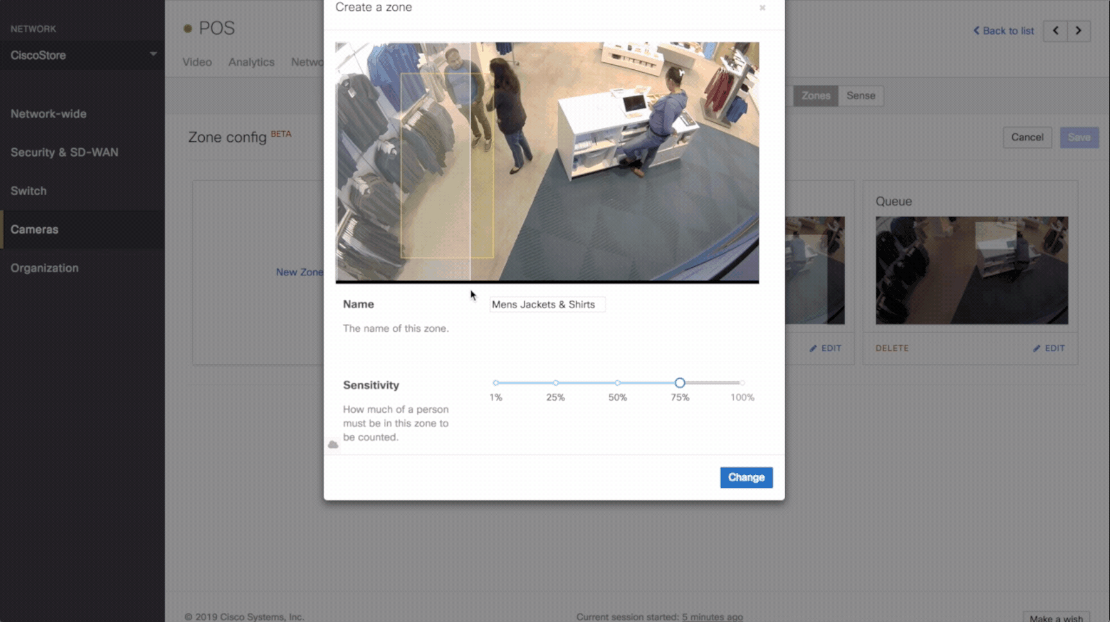Set sensitivity to 25% stop
Screen dimensions: 1110x622
click(x=555, y=383)
